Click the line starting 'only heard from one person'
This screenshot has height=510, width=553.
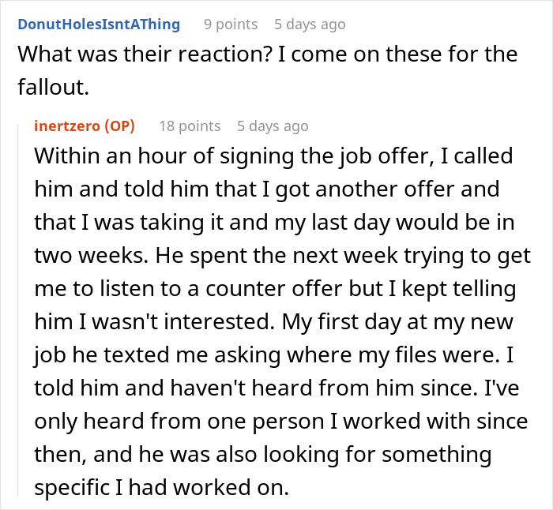(281, 421)
